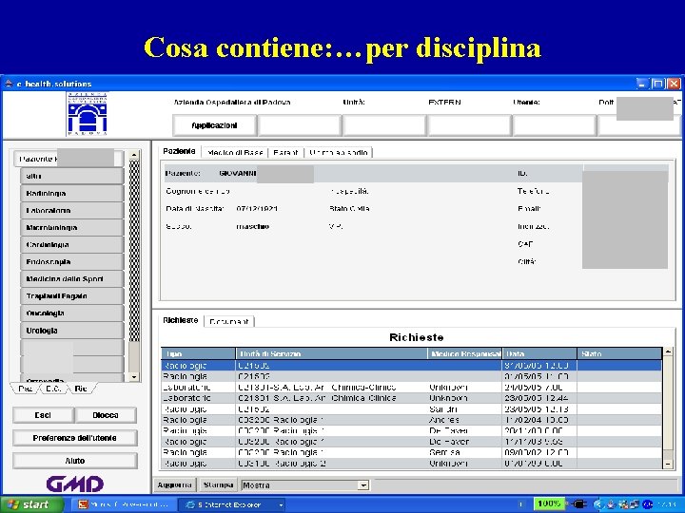Select Radiologia in the discipline list
The width and height of the screenshot is (685, 513).
coord(72,193)
